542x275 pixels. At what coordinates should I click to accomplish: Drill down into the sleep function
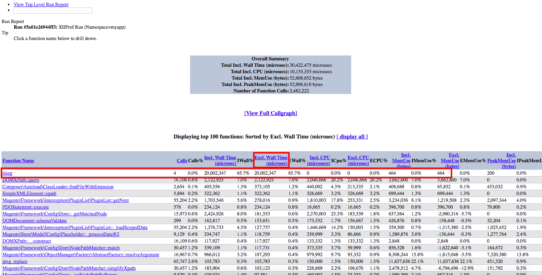pyautogui.click(x=8, y=173)
